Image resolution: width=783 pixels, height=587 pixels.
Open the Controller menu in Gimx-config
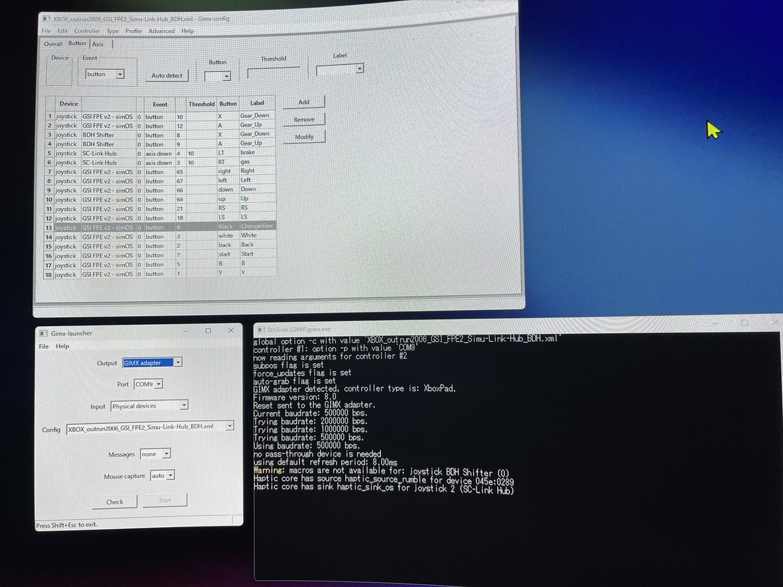(x=87, y=31)
